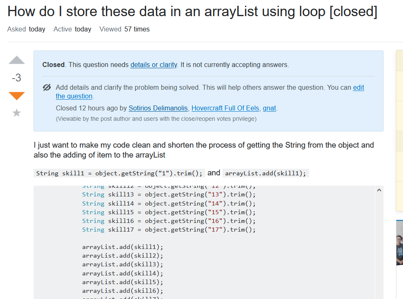
Task: Click the question title heading
Action: [x=192, y=11]
